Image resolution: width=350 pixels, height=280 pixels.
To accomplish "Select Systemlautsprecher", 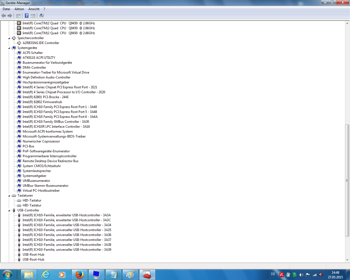I will pos(37,171).
